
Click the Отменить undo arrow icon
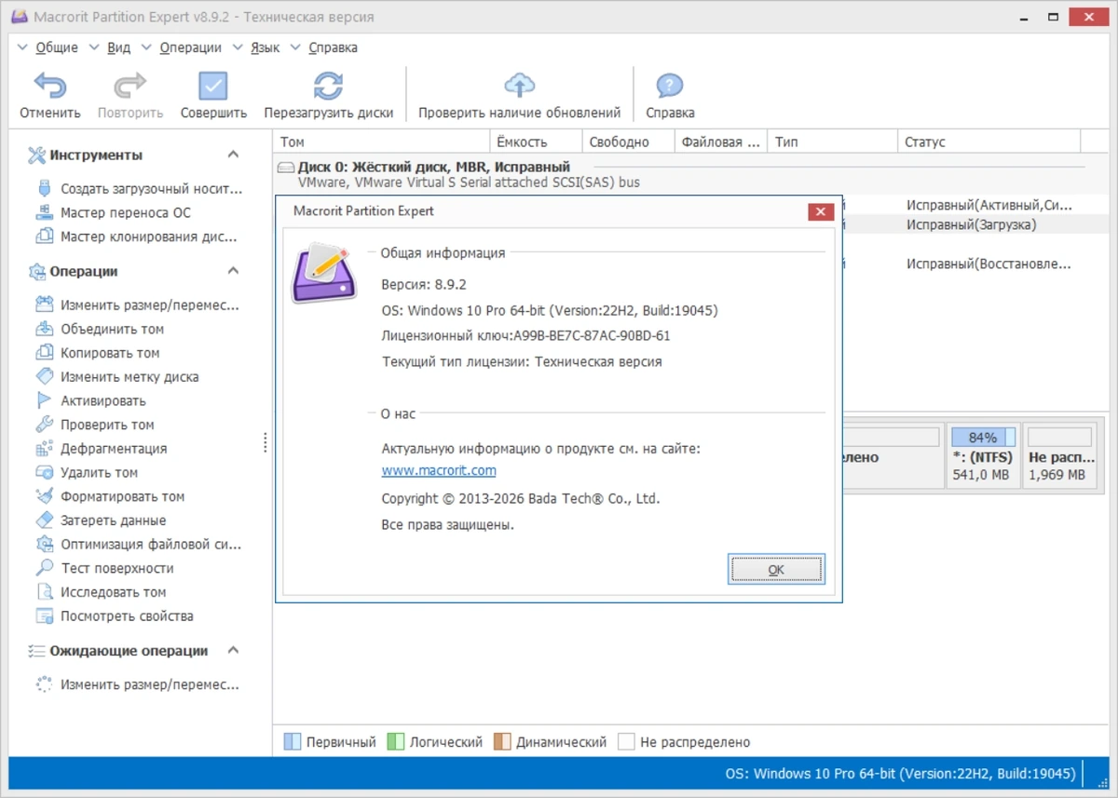(50, 86)
